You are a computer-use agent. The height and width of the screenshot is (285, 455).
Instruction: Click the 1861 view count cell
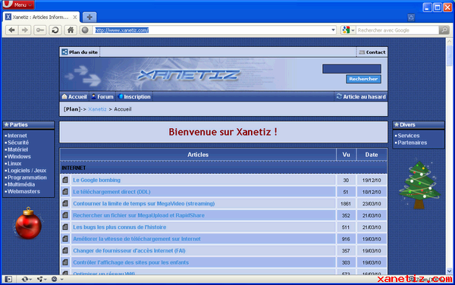point(346,204)
